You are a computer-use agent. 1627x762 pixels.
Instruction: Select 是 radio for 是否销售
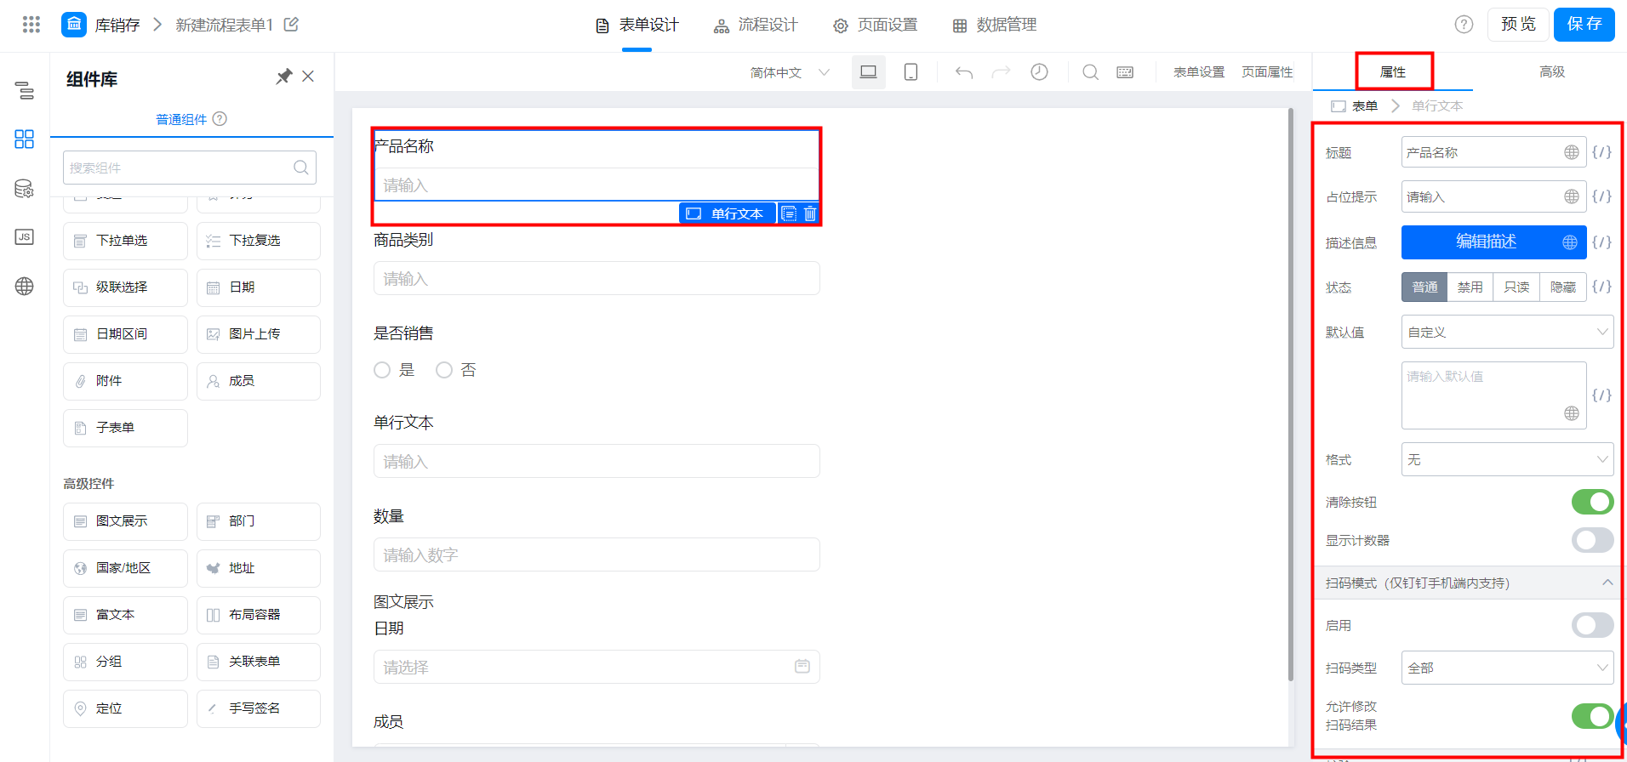(382, 370)
